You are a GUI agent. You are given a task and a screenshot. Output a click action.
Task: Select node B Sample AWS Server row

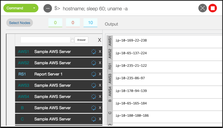coord(59,108)
